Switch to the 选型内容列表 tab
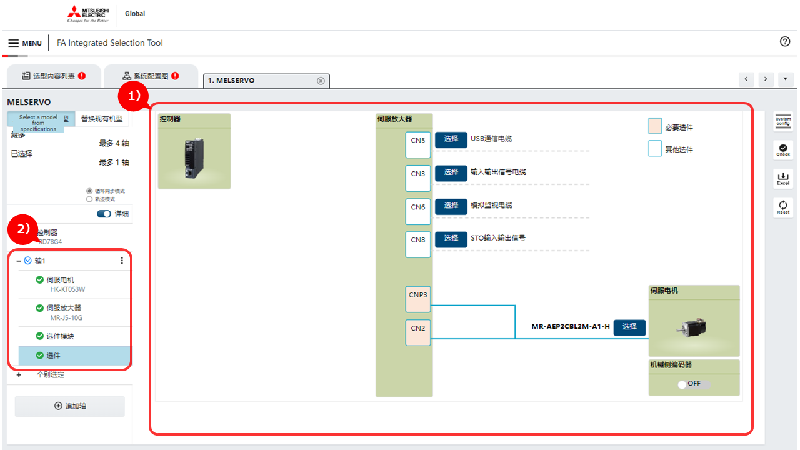This screenshot has height=450, width=800. (54, 76)
